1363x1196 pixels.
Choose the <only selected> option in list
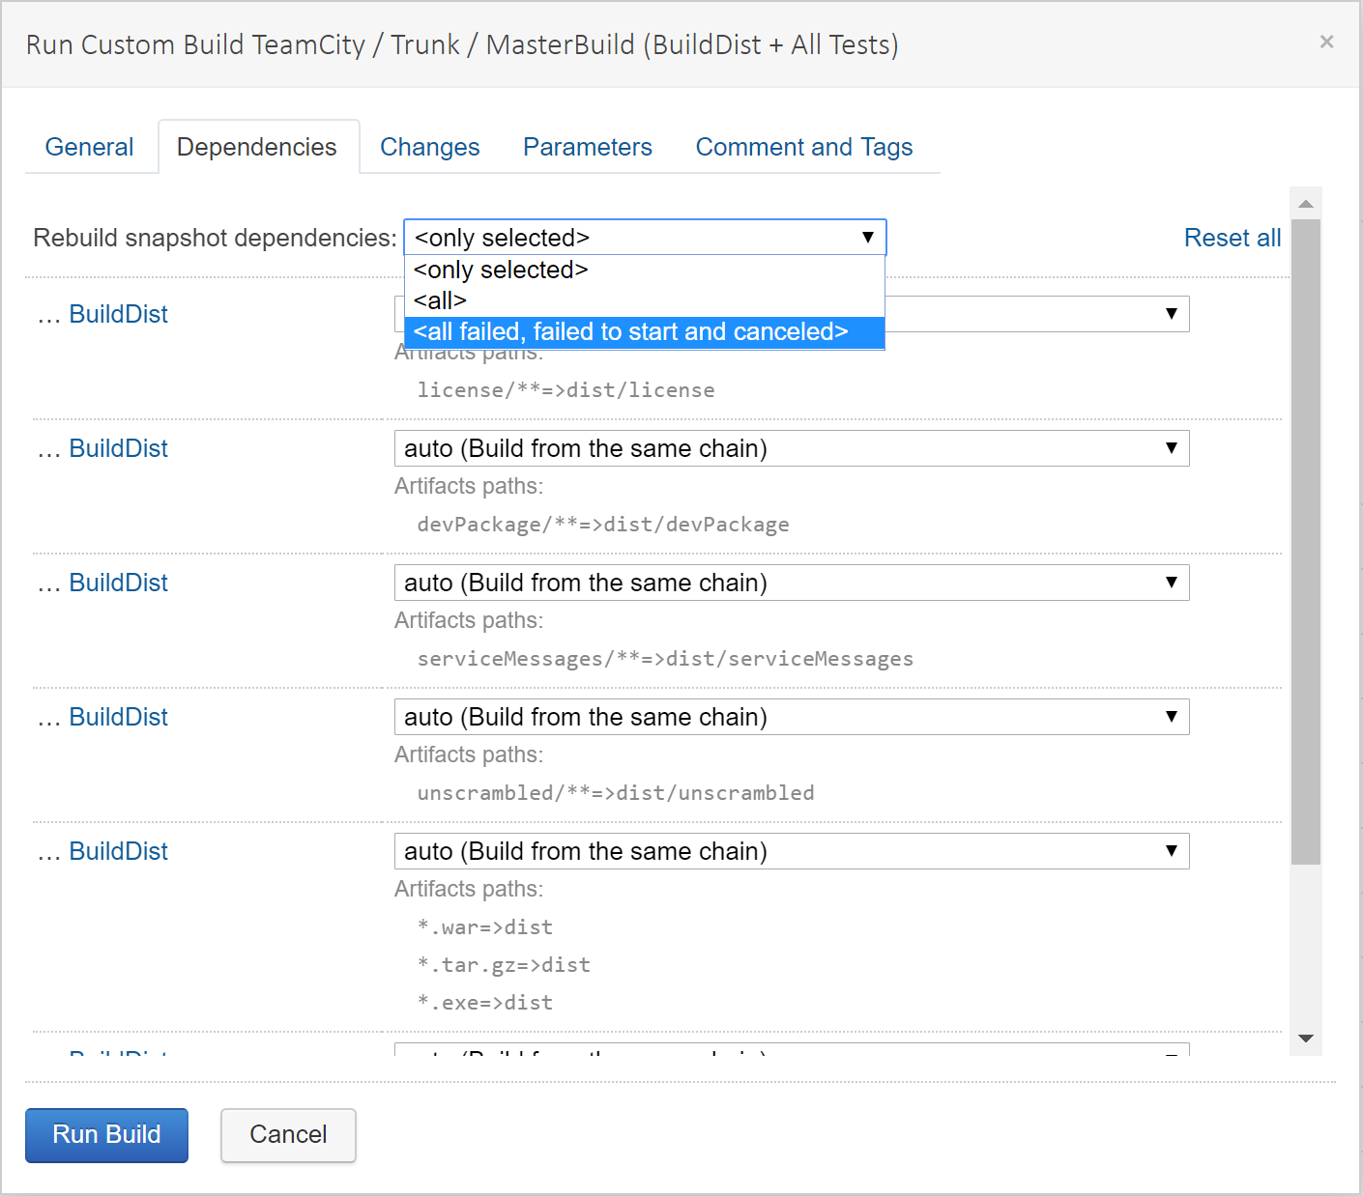[645, 270]
